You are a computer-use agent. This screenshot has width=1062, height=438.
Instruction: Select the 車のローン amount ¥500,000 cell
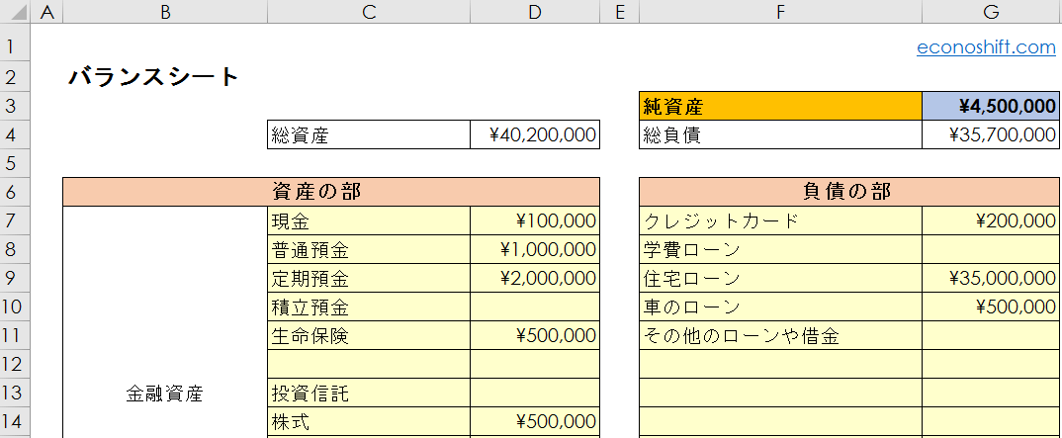pos(991,307)
